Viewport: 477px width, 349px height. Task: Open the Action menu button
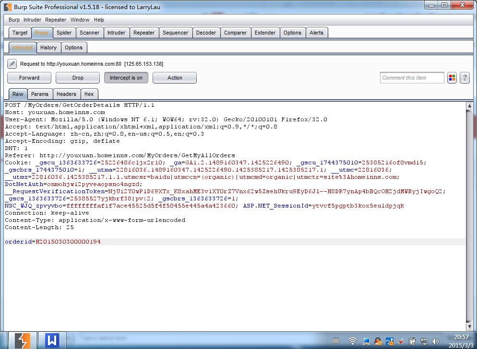[175, 78]
